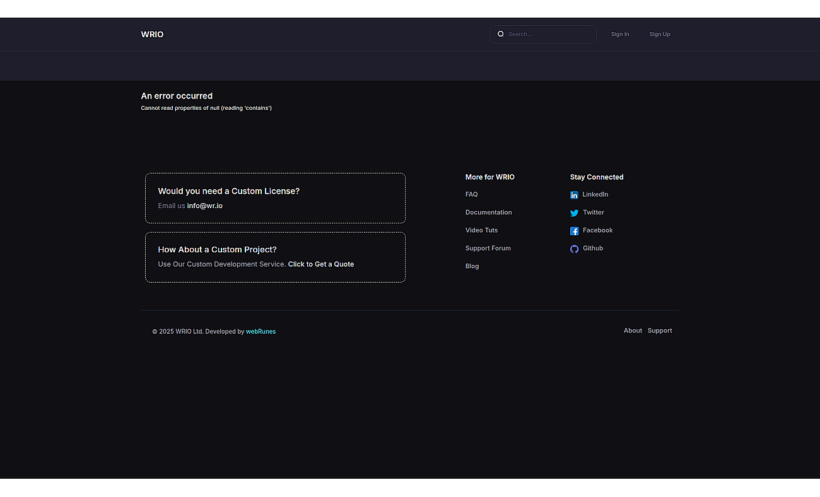Click the 'Would you need a Custom License?' heading
820x497 pixels.
click(229, 191)
